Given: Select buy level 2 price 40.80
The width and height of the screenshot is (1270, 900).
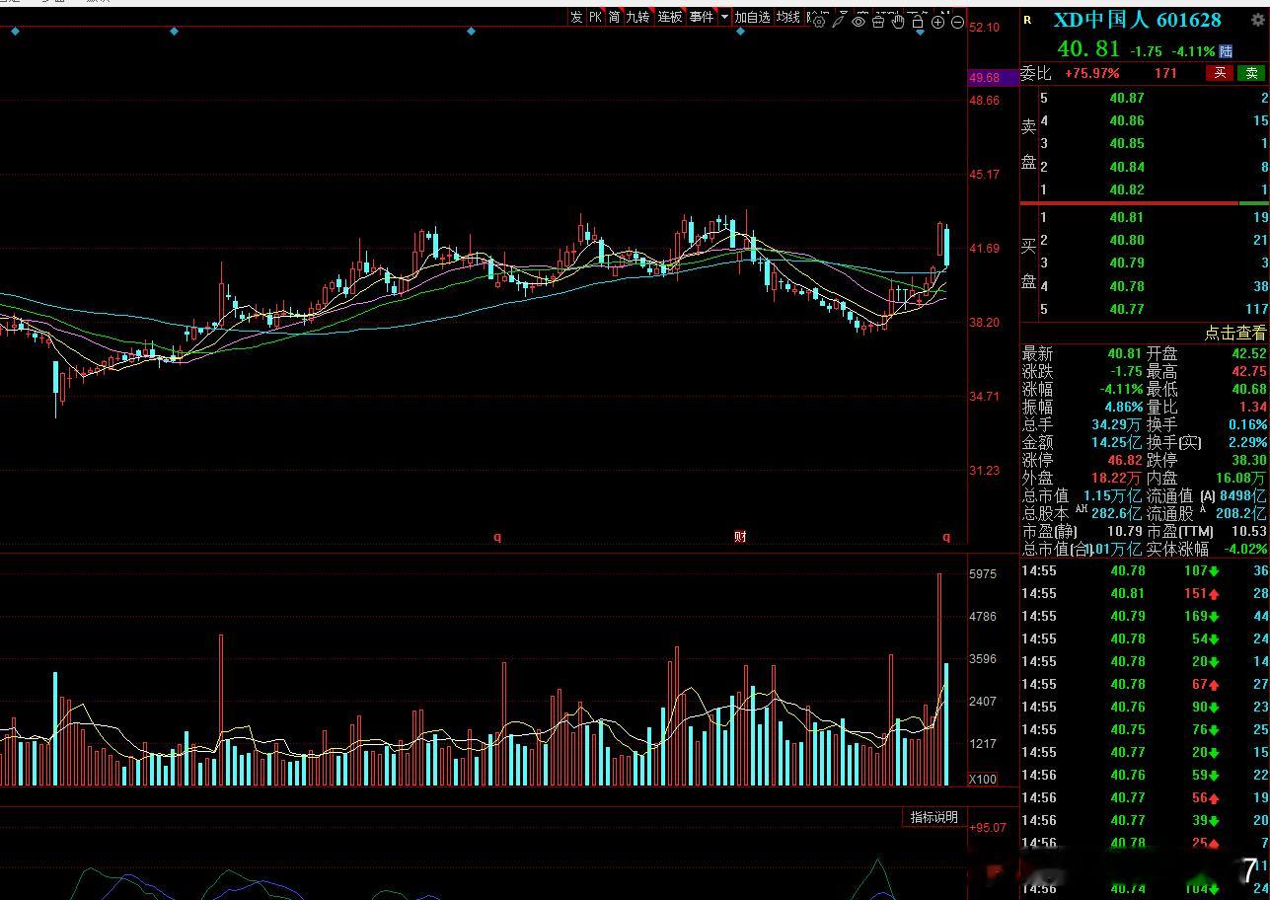Looking at the screenshot, I should (1126, 240).
